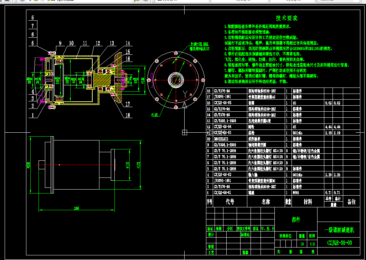366x260 pixels.
Task: Click part name 刚轮 in row 12
Action: coord(251,127)
